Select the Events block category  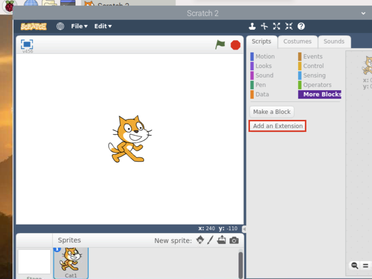[x=310, y=56]
